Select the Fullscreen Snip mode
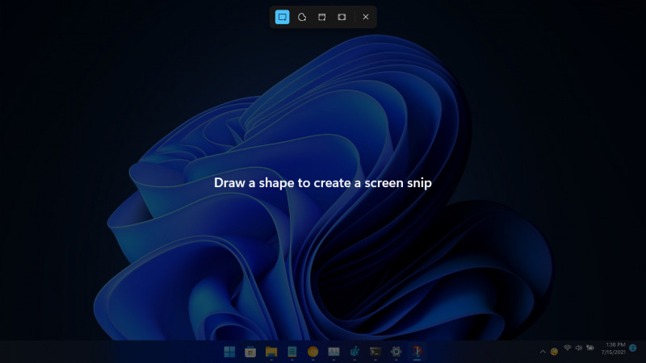 (342, 17)
